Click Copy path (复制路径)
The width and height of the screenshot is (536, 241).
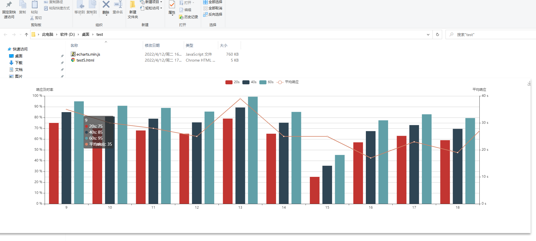53,2
